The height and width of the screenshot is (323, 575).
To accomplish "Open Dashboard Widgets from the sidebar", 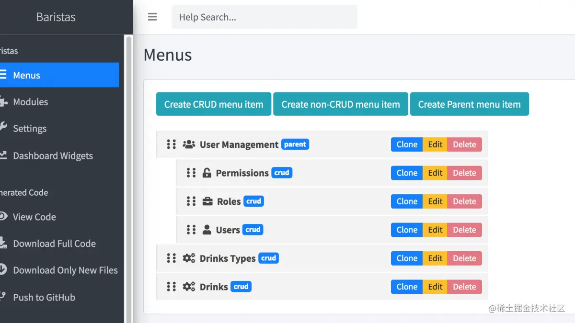I will [53, 156].
